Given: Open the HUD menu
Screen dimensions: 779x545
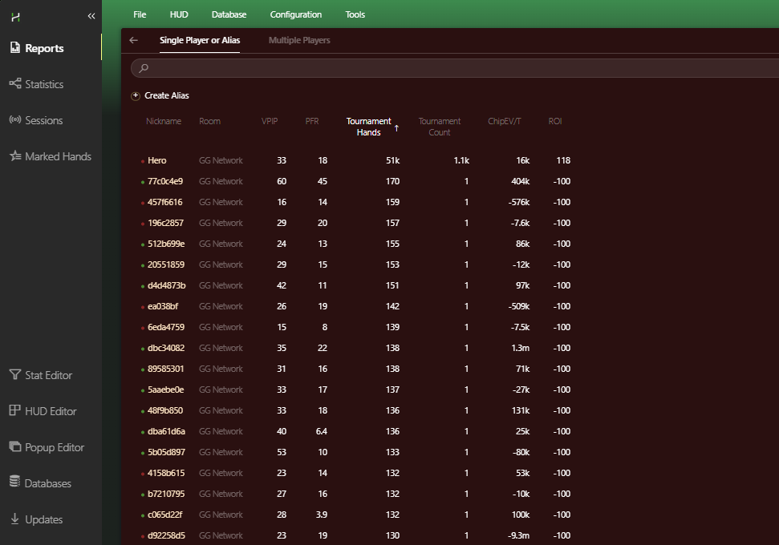Looking at the screenshot, I should 179,14.
